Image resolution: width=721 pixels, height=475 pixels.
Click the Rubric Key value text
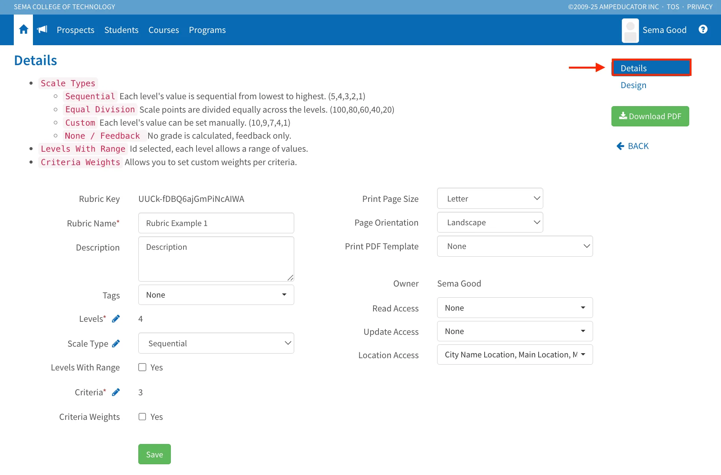(x=191, y=199)
